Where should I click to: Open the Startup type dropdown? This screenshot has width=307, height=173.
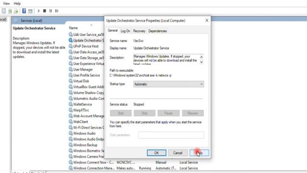click(168, 84)
